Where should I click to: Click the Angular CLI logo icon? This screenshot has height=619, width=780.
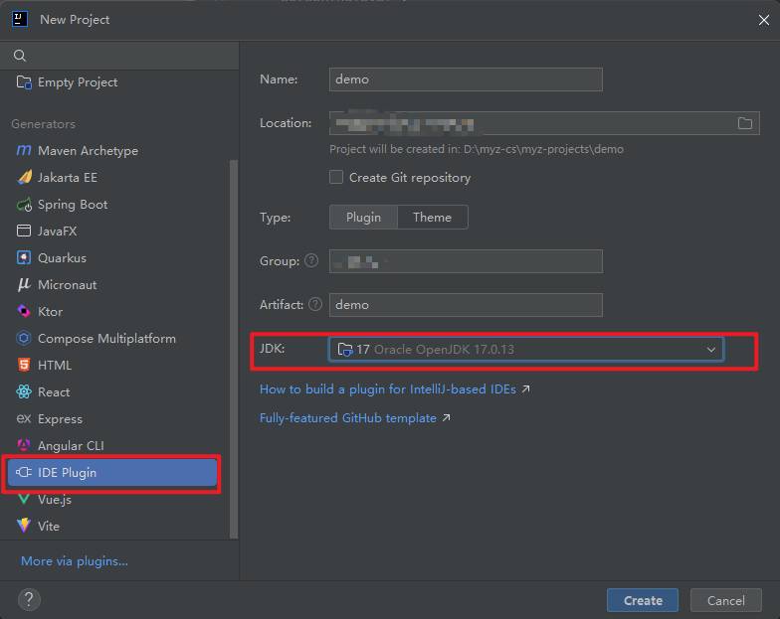[x=24, y=445]
